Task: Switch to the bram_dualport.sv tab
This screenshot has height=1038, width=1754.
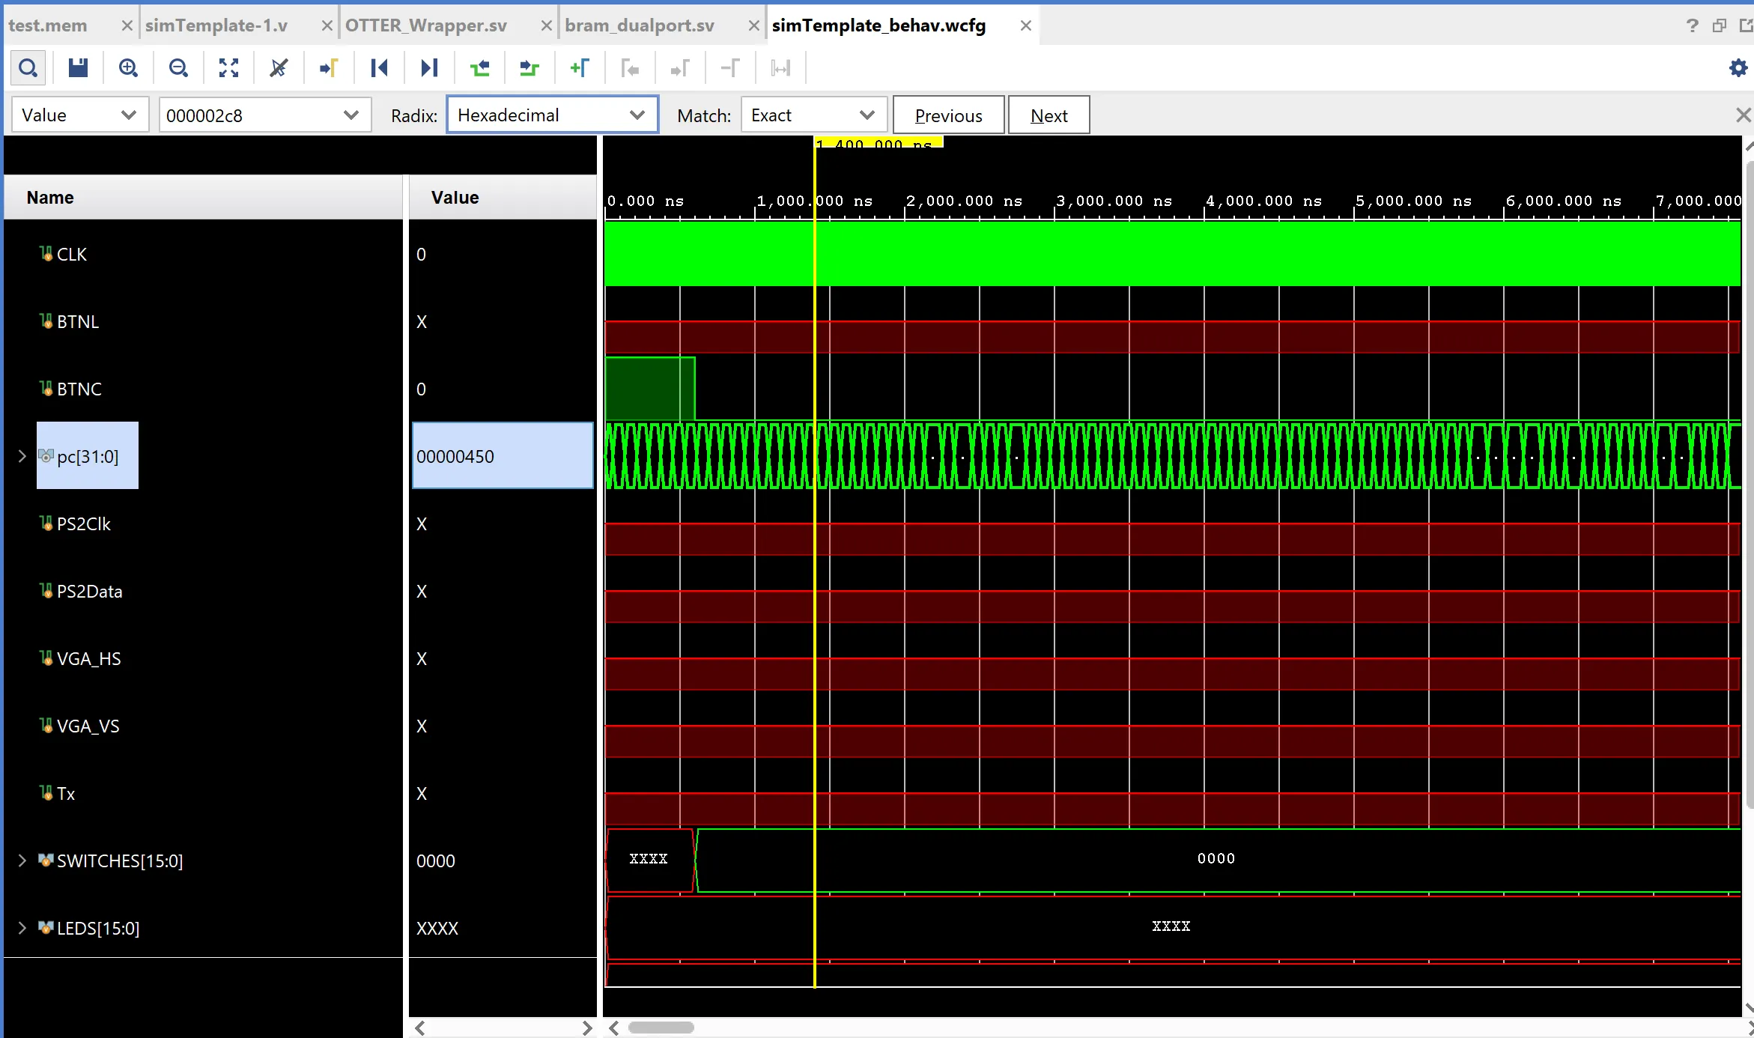Action: (640, 25)
